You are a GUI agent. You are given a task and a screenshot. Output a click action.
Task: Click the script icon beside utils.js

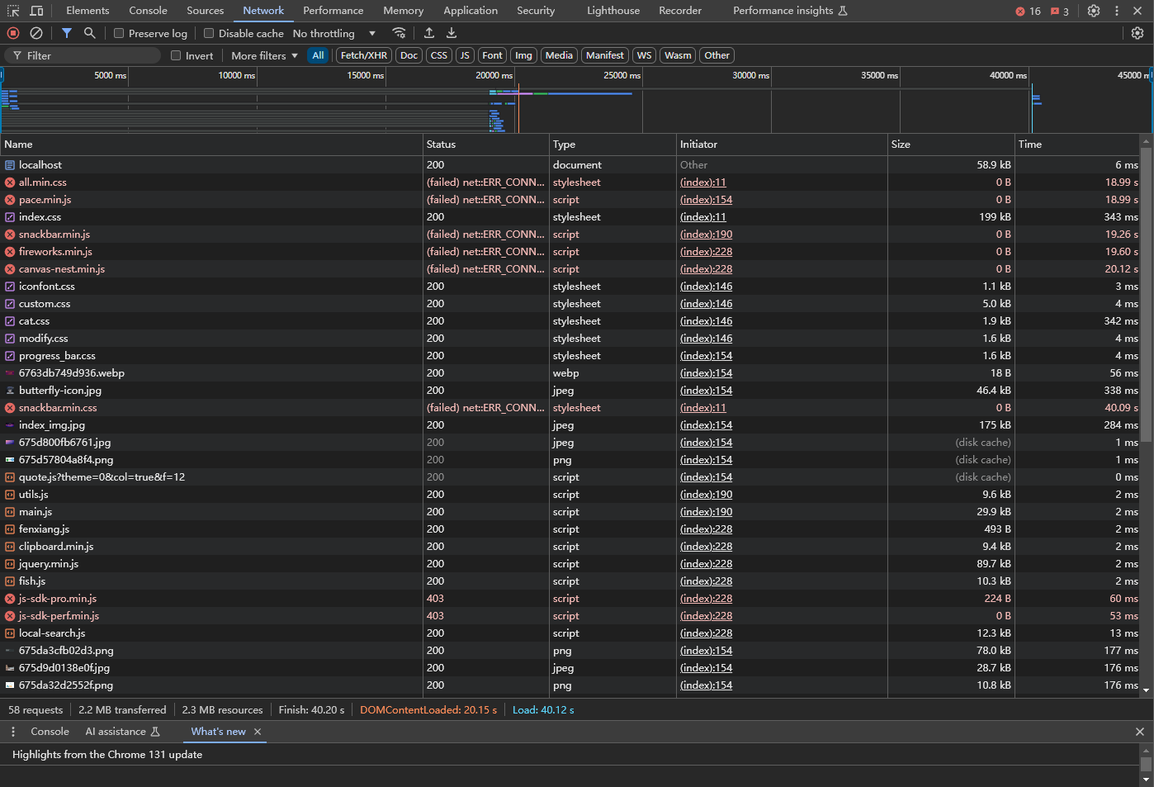coord(10,495)
